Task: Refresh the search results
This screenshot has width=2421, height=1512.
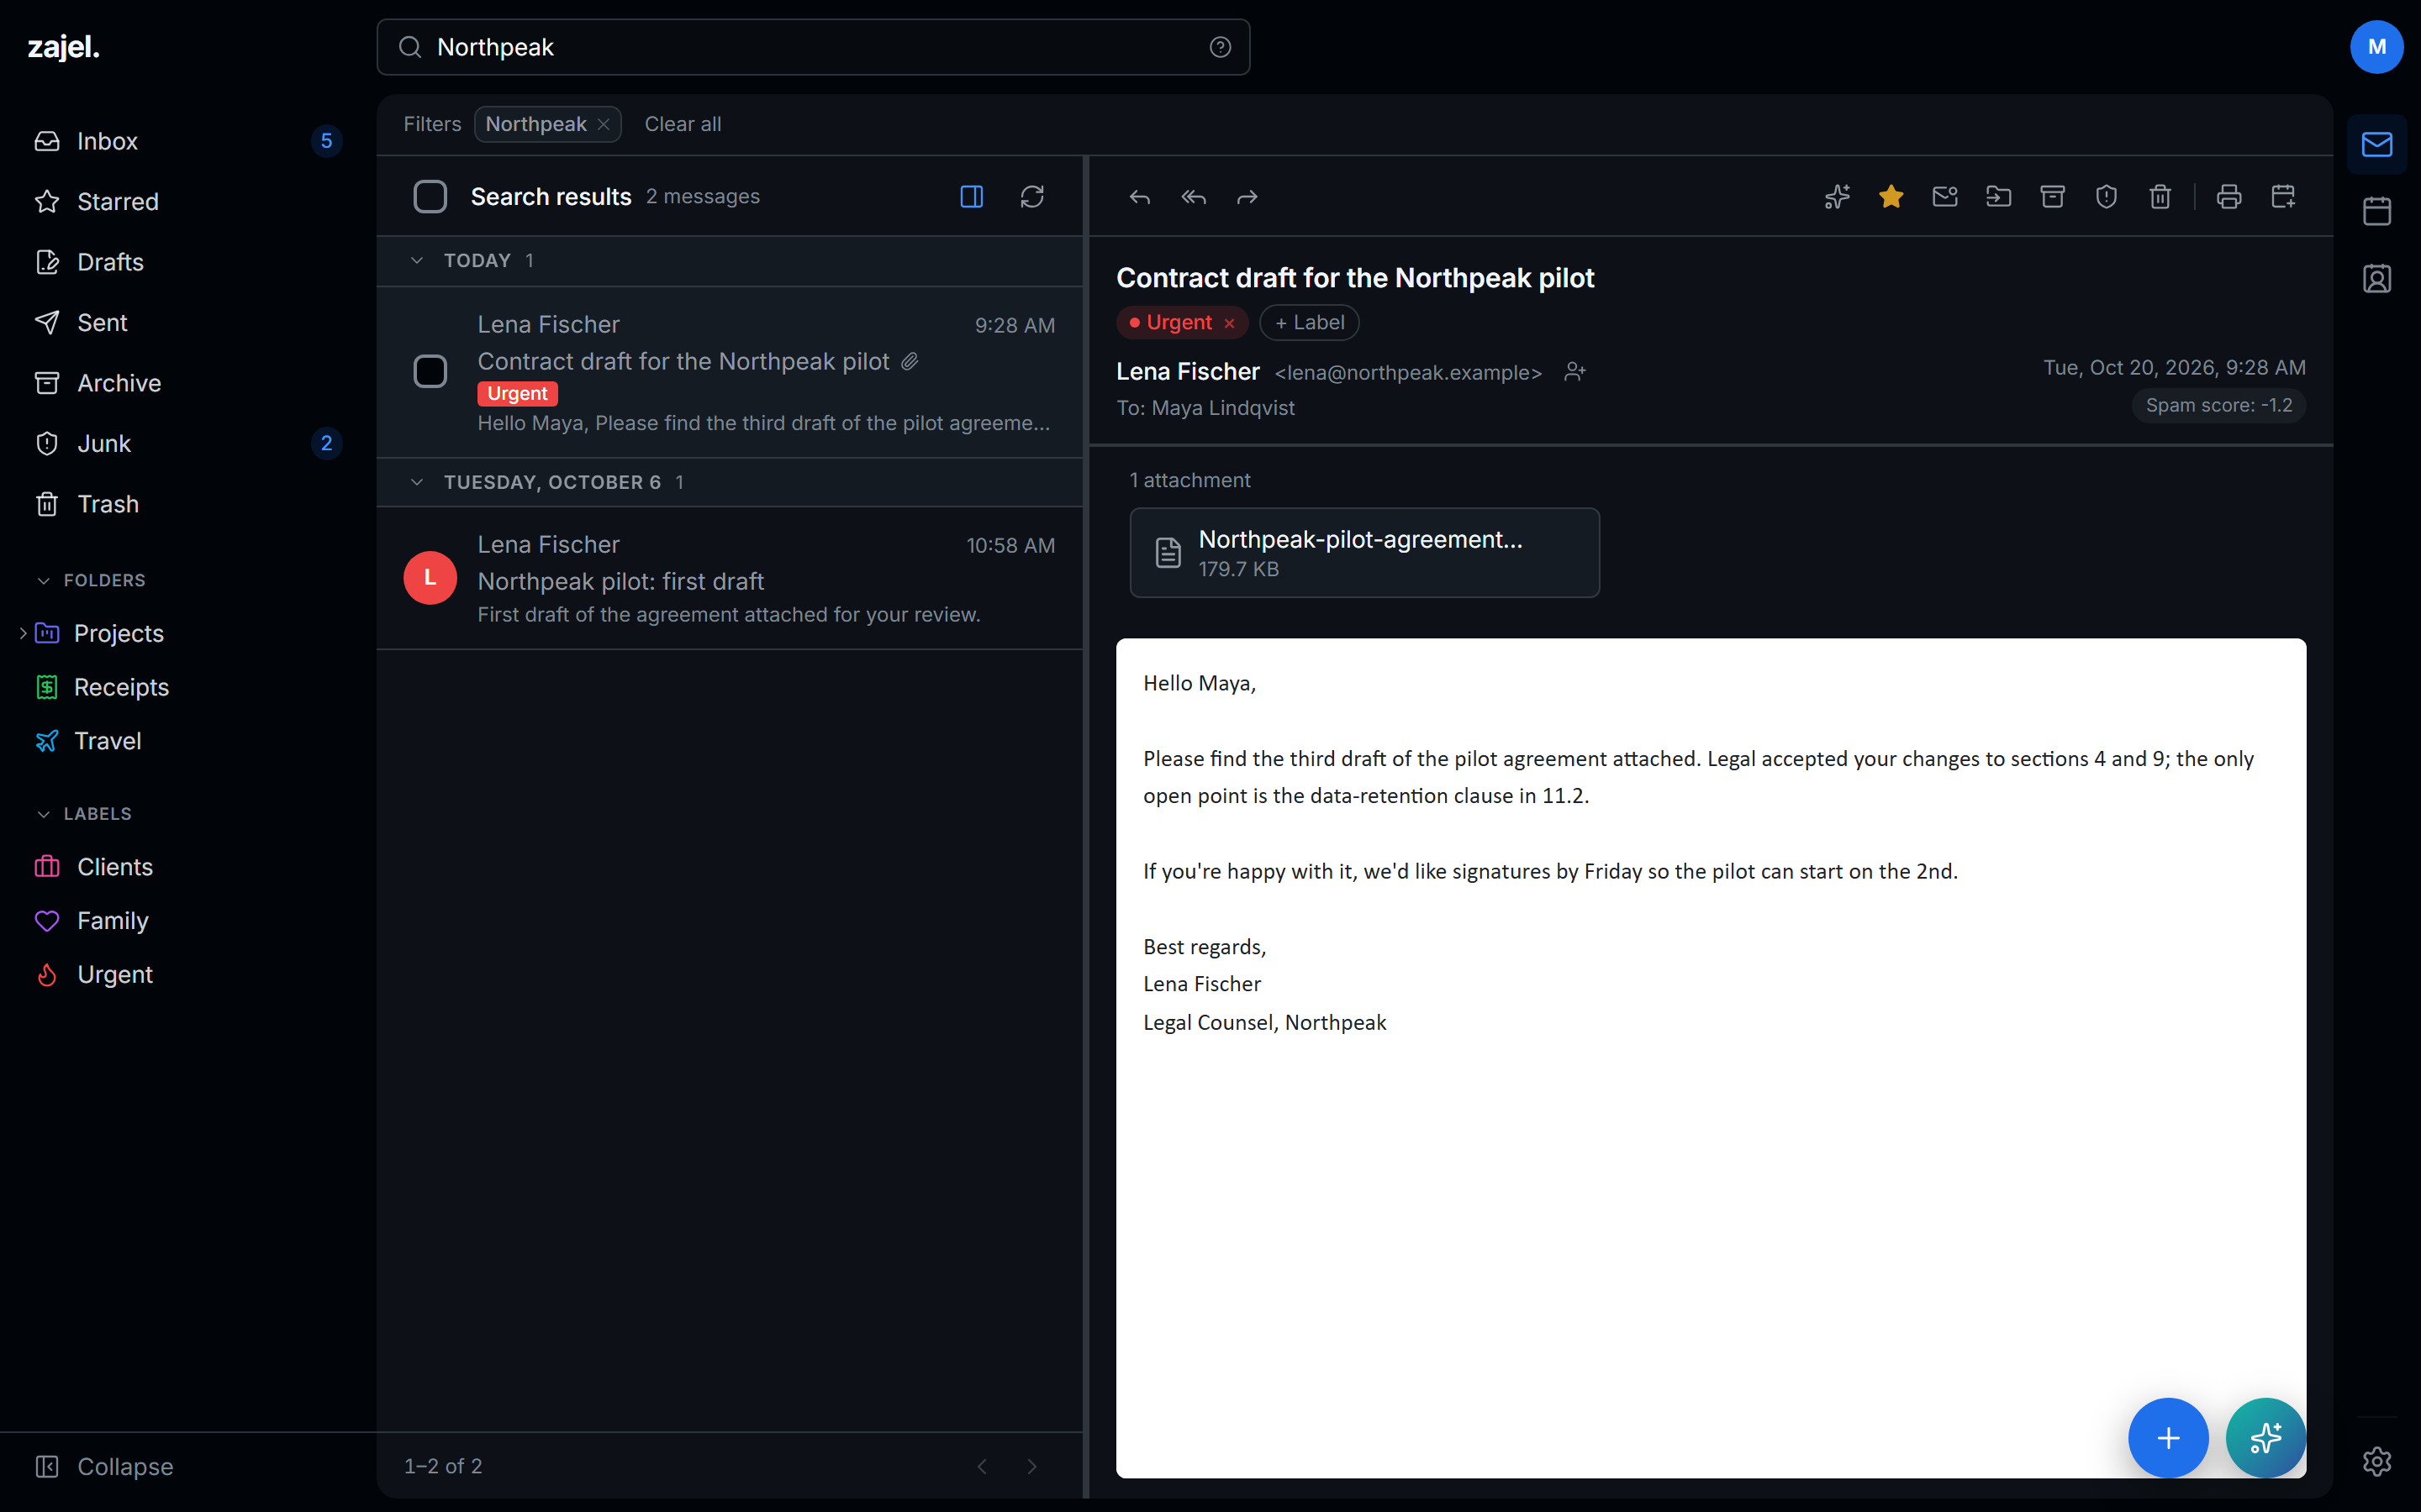Action: tap(1032, 197)
